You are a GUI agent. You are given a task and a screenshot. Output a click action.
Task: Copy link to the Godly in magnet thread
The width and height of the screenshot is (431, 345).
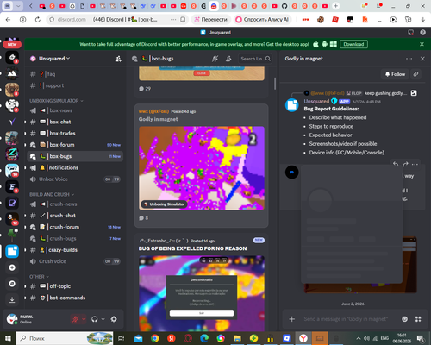coord(415,74)
